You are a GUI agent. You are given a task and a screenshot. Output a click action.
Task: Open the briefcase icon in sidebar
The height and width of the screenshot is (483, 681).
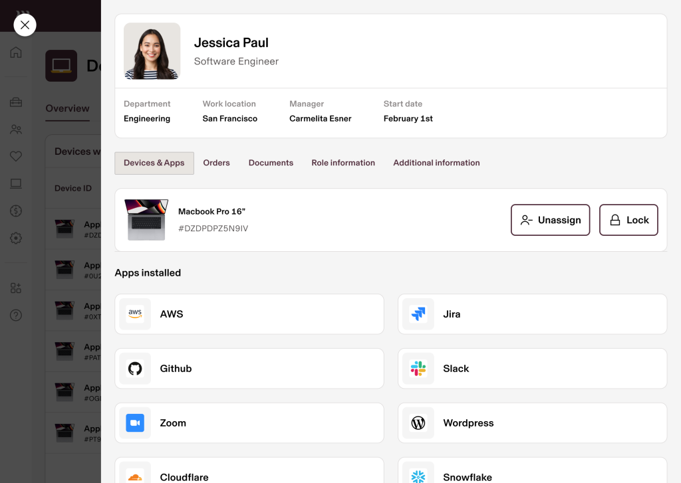tap(16, 102)
